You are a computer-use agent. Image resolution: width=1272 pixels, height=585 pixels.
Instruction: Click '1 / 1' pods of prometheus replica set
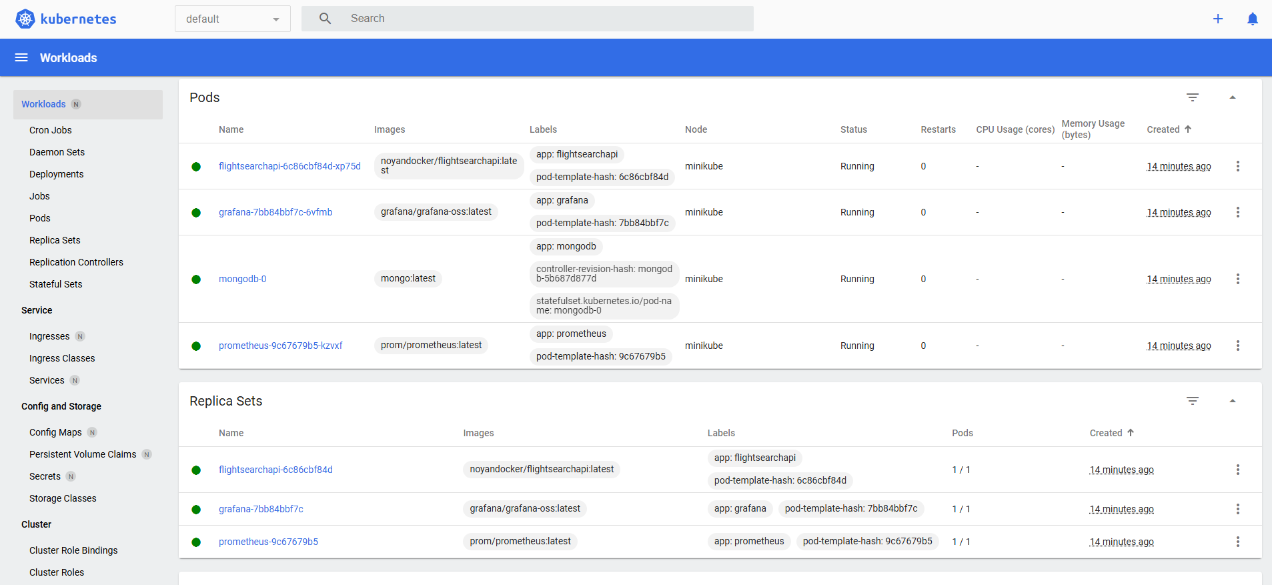click(x=961, y=542)
